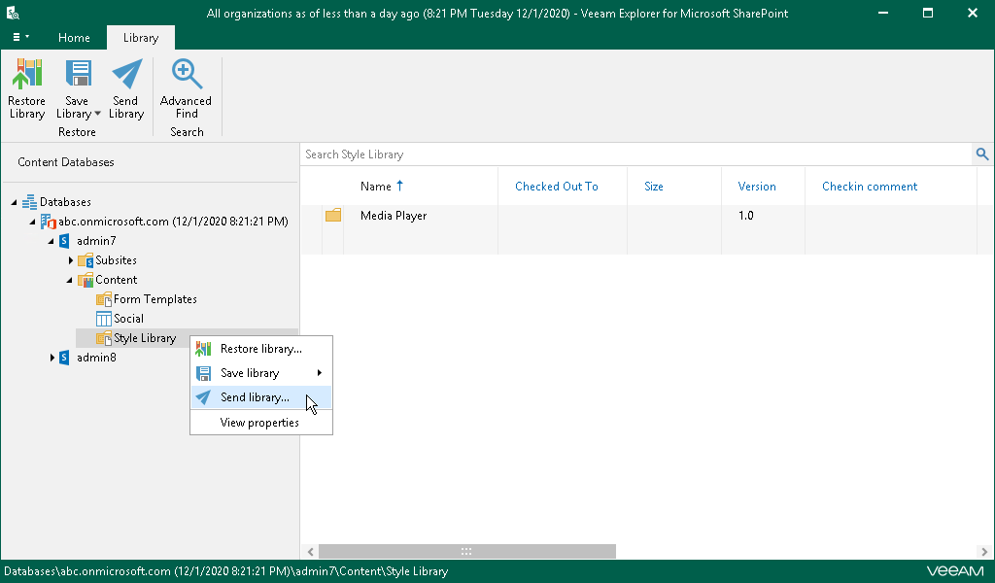995x583 pixels.
Task: Click the Send Library ribbon icon
Action: point(127,74)
